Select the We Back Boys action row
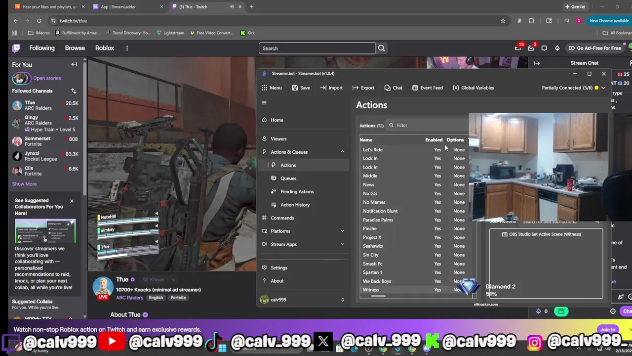Screen dimensions: 632x356 pyautogui.click(x=414, y=281)
